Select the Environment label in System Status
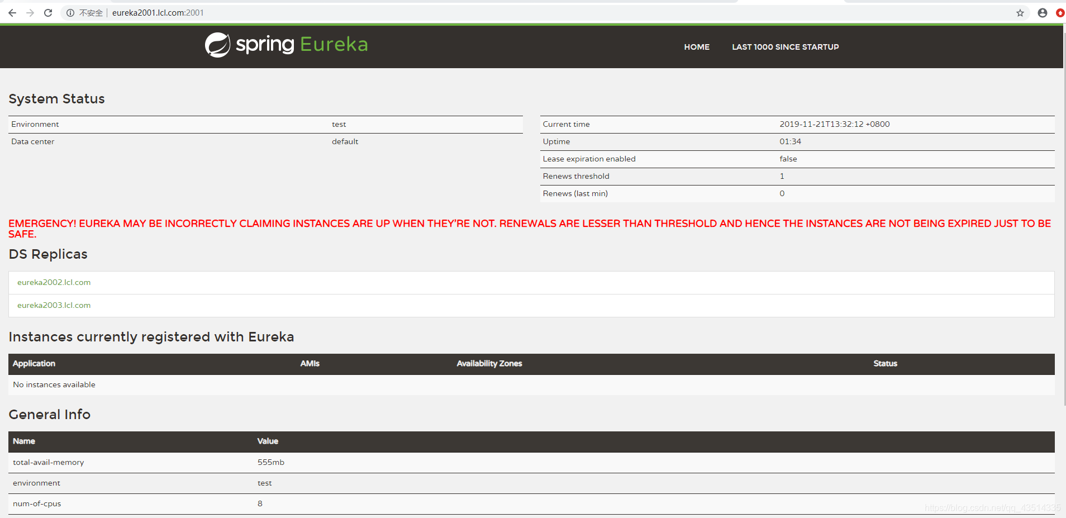This screenshot has height=518, width=1066. pos(35,124)
